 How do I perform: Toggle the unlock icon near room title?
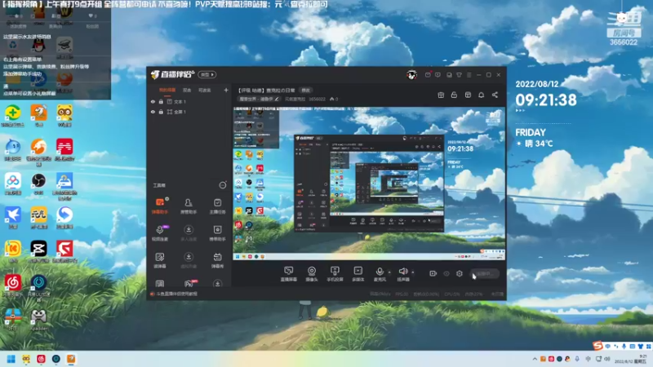click(454, 95)
